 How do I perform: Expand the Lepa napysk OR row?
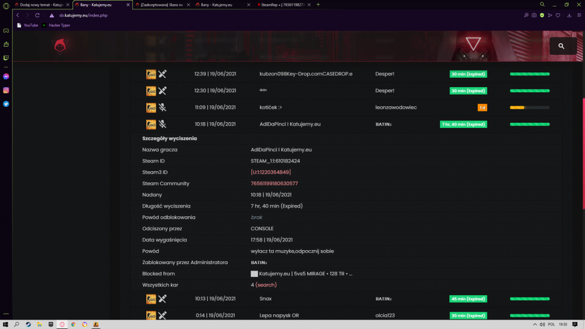[x=346, y=315]
